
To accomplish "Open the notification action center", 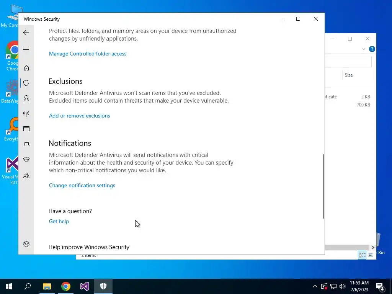I will 380,286.
